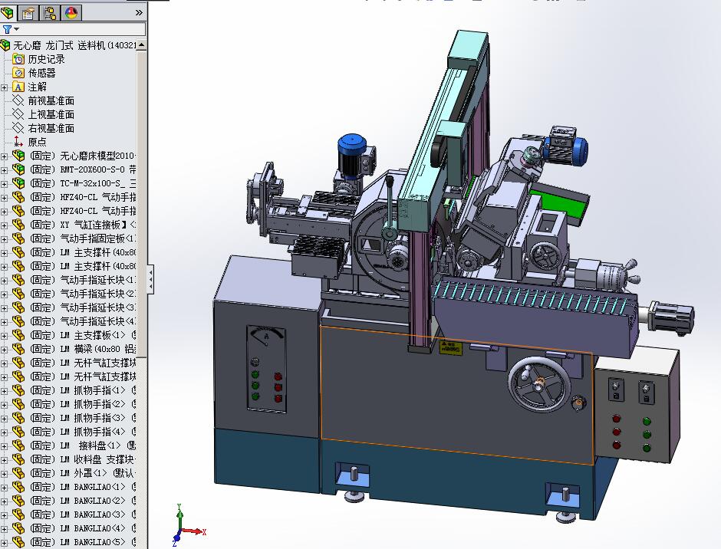
Task: Click the feature tree scrollbar up arrow
Action: [x=142, y=44]
